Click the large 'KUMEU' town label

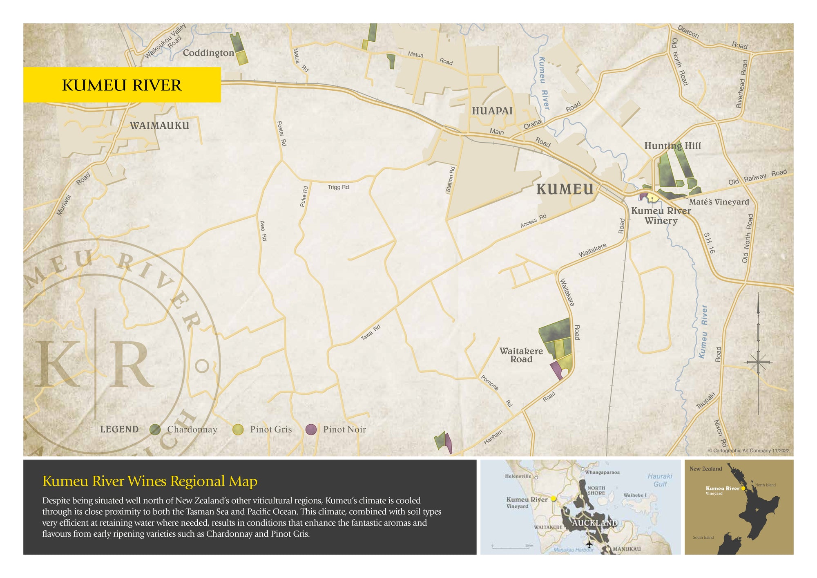tap(565, 189)
